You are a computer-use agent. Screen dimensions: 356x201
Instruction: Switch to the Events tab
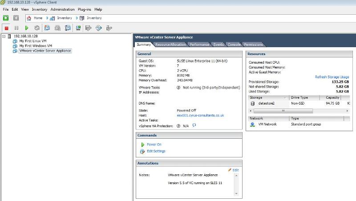(218, 44)
